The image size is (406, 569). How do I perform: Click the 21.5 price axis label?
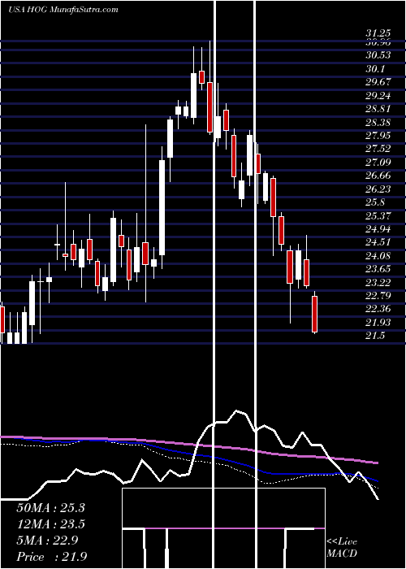point(375,337)
